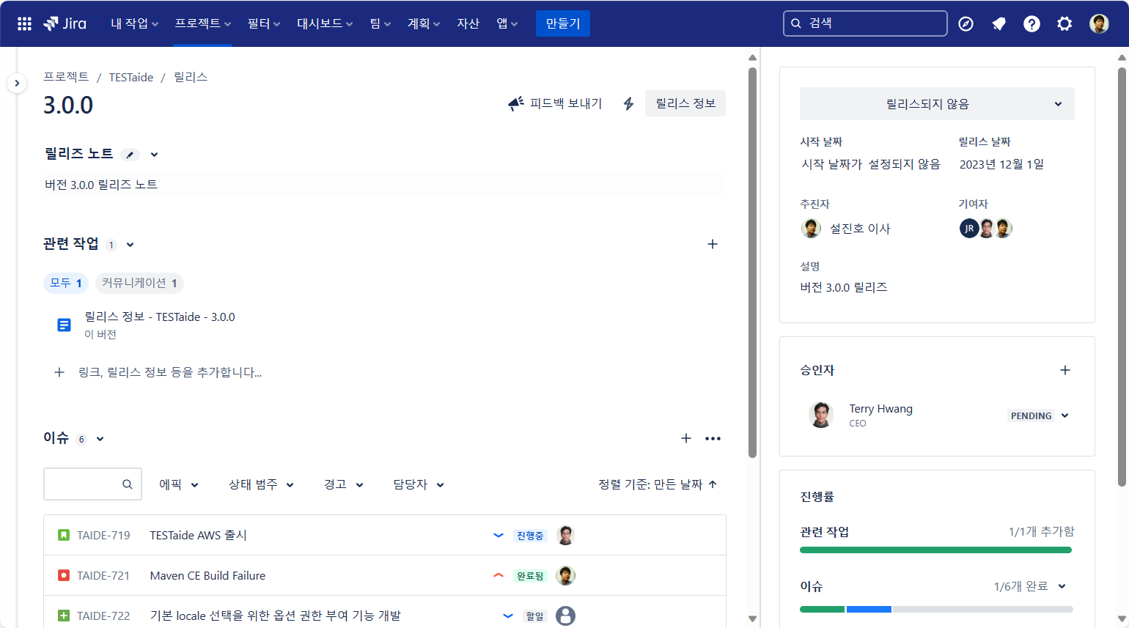
Task: Click the lightning bolt automation icon
Action: [628, 103]
